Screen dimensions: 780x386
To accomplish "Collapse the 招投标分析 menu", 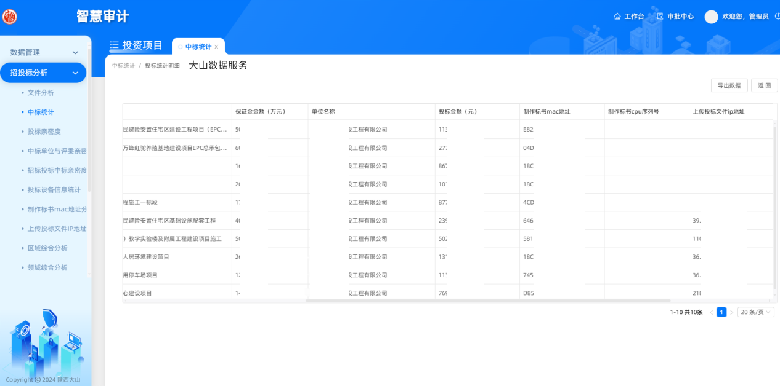I will (43, 73).
